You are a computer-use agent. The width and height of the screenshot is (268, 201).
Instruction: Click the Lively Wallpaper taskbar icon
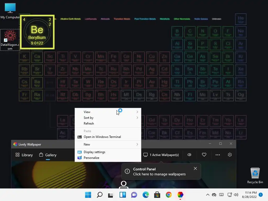click(x=180, y=195)
